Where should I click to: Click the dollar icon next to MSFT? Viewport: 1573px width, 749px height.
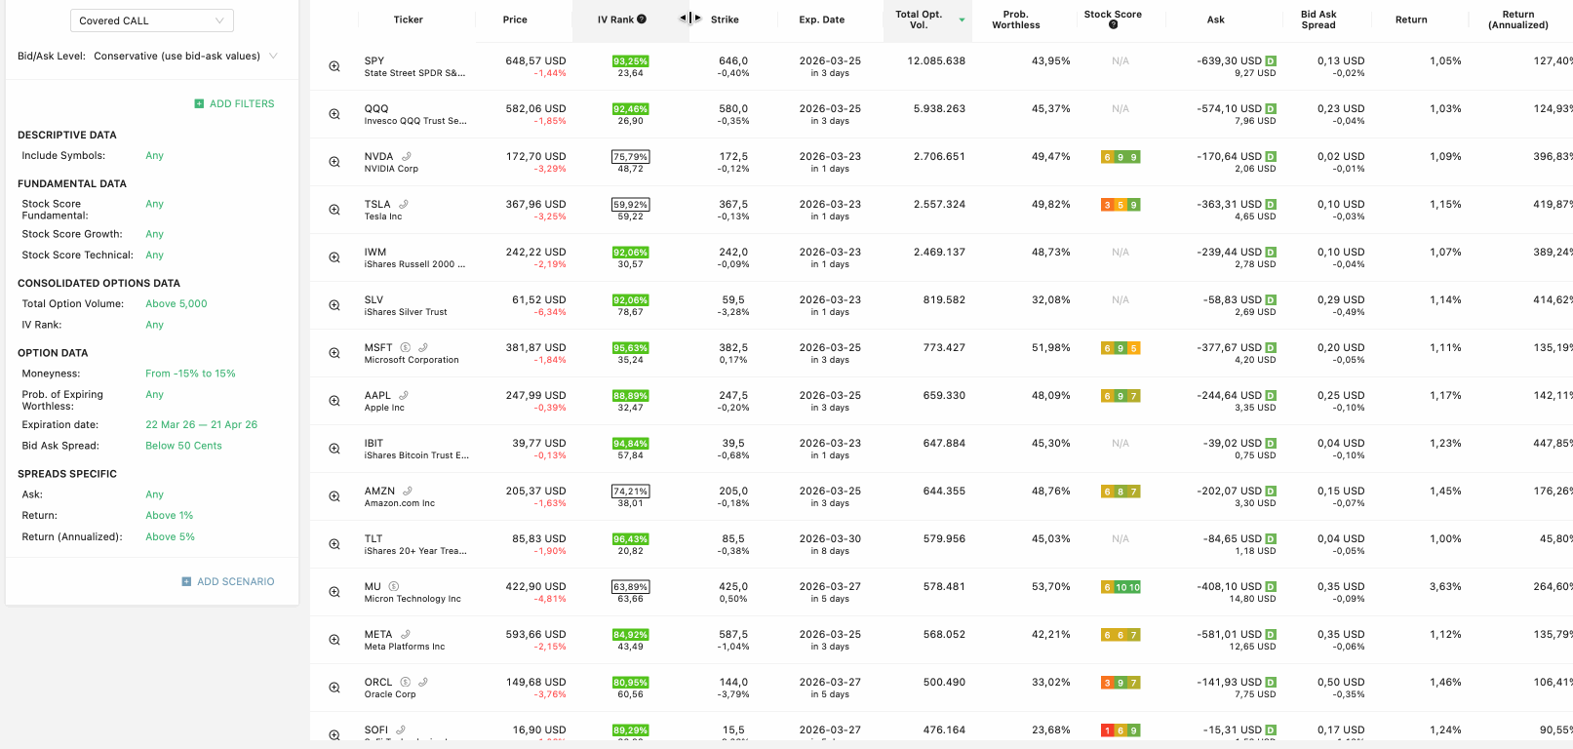click(x=406, y=347)
